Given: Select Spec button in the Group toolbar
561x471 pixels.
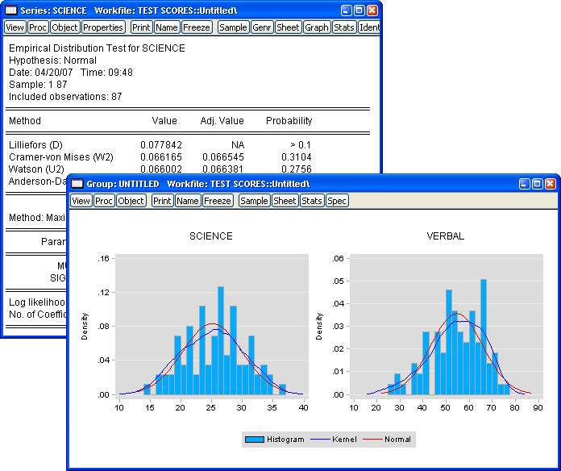Looking at the screenshot, I should 337,201.
